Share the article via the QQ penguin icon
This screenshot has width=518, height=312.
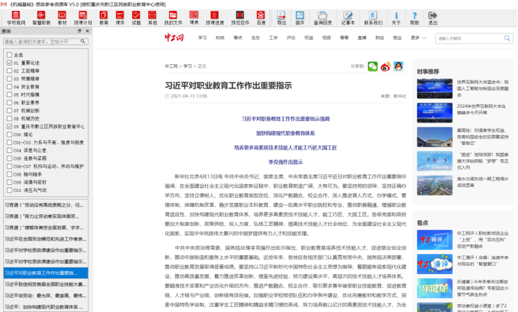(399, 66)
